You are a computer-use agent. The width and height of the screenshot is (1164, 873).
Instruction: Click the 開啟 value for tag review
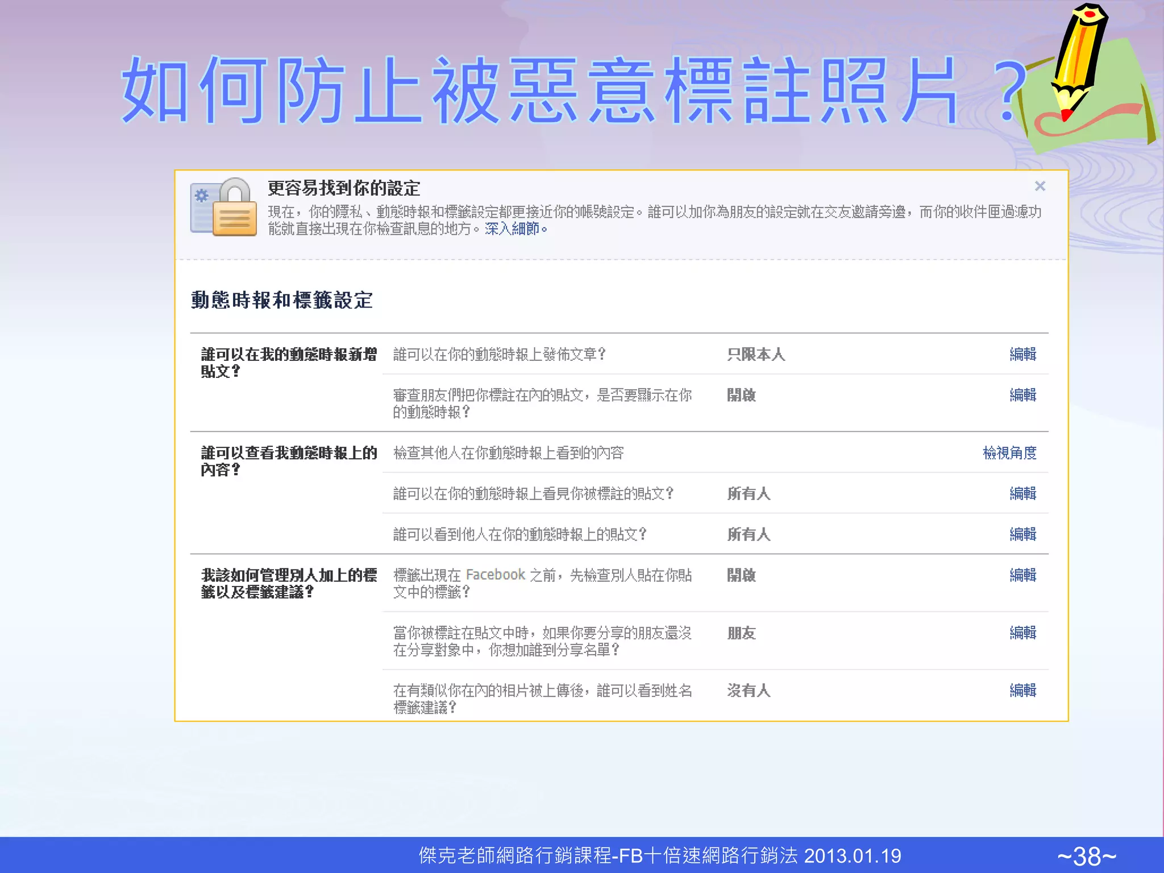741,575
